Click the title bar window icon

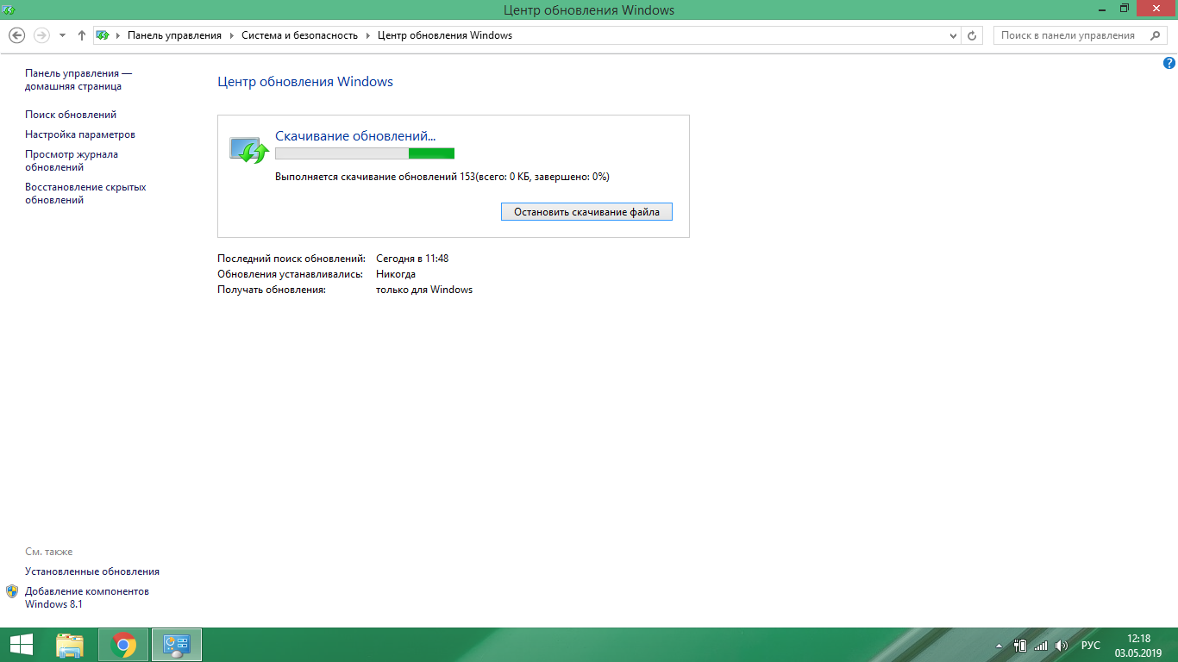(9, 9)
